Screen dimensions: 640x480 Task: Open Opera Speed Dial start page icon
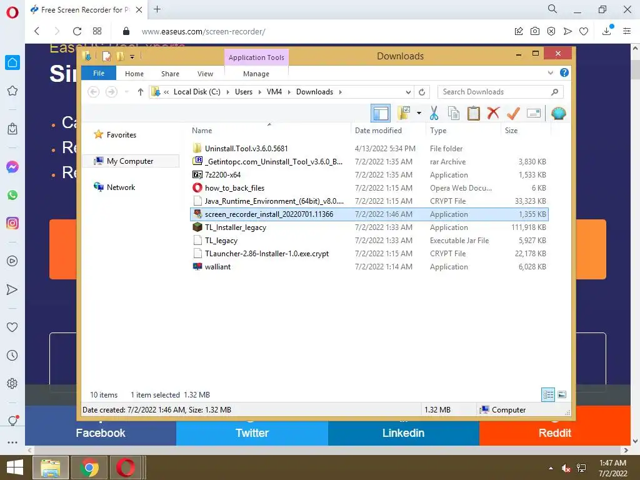coord(97,31)
